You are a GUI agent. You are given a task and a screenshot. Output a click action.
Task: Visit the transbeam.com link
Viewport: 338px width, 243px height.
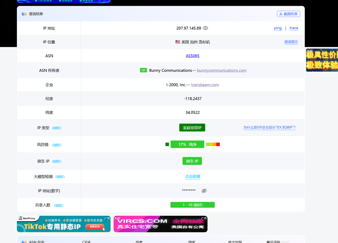coord(205,85)
